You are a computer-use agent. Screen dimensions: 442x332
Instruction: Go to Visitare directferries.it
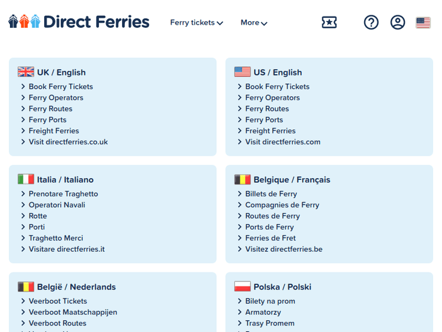pyautogui.click(x=67, y=249)
